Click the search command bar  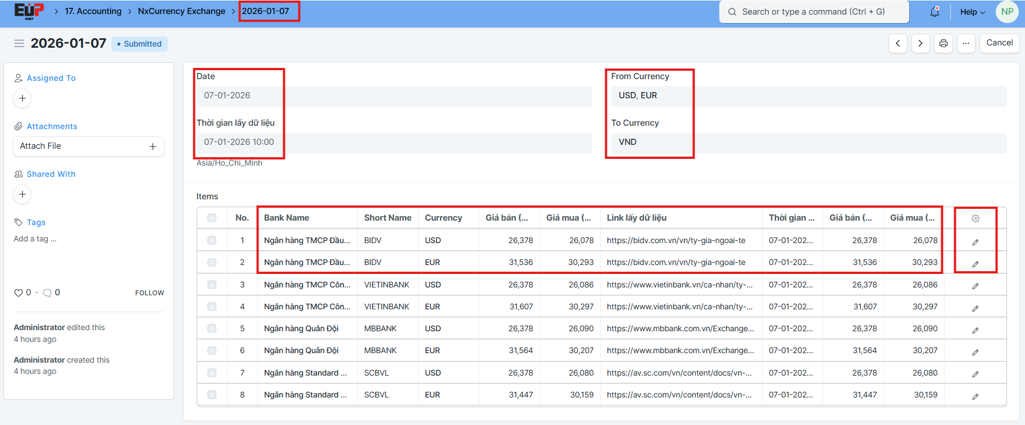[x=813, y=12]
